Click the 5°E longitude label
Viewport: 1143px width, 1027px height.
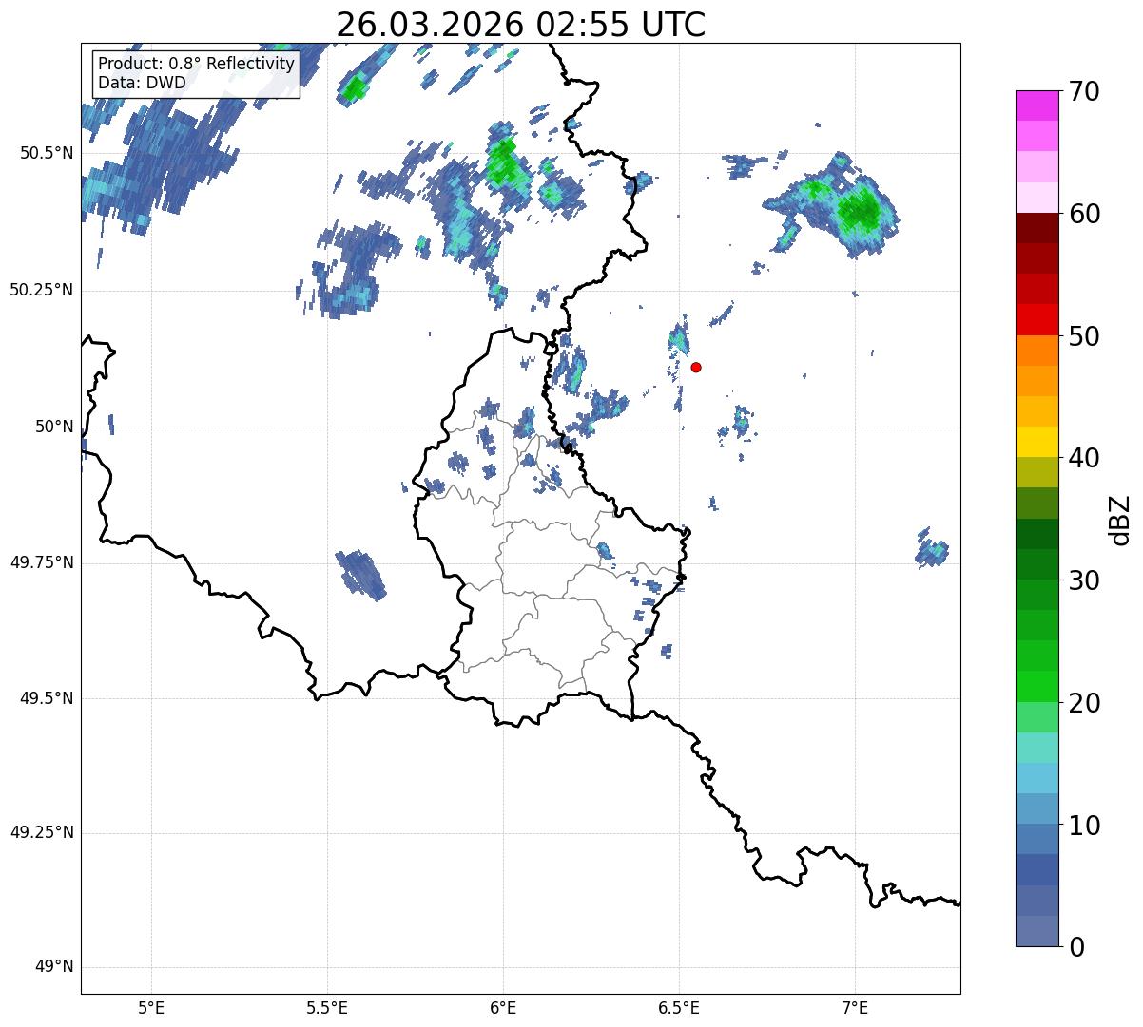151,1007
